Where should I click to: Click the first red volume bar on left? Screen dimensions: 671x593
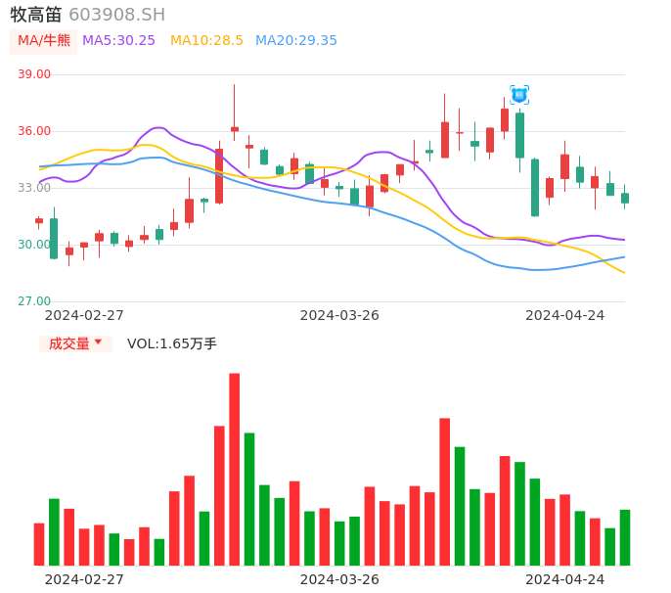point(39,544)
